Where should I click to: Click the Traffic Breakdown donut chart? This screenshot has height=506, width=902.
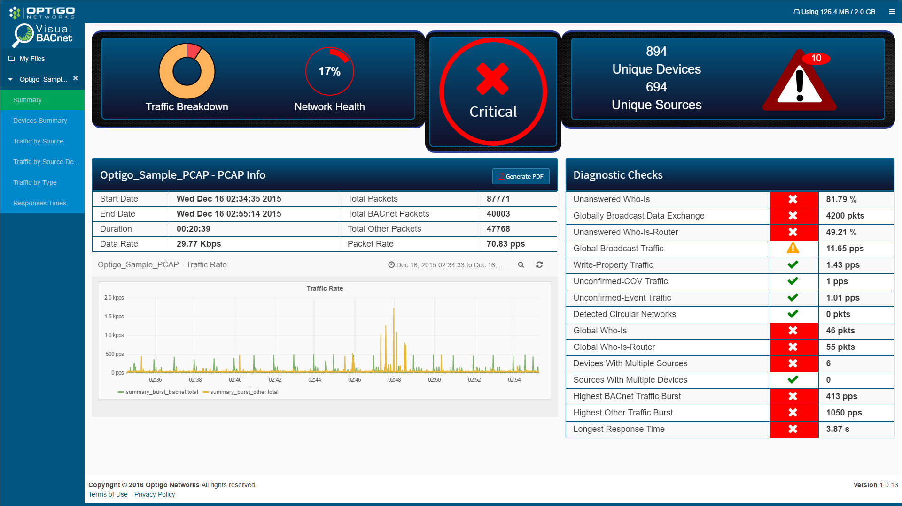tap(187, 71)
